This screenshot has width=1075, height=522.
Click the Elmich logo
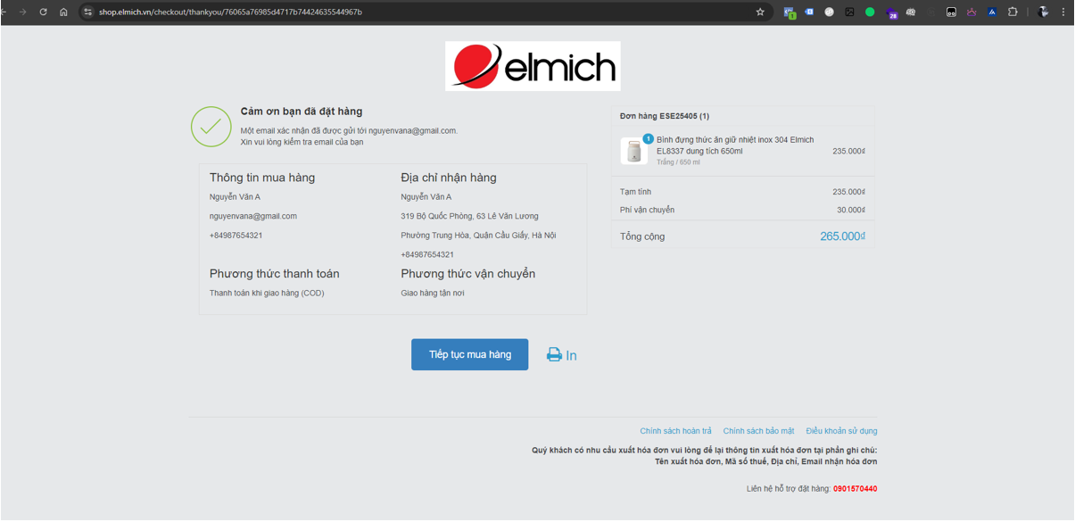[533, 66]
